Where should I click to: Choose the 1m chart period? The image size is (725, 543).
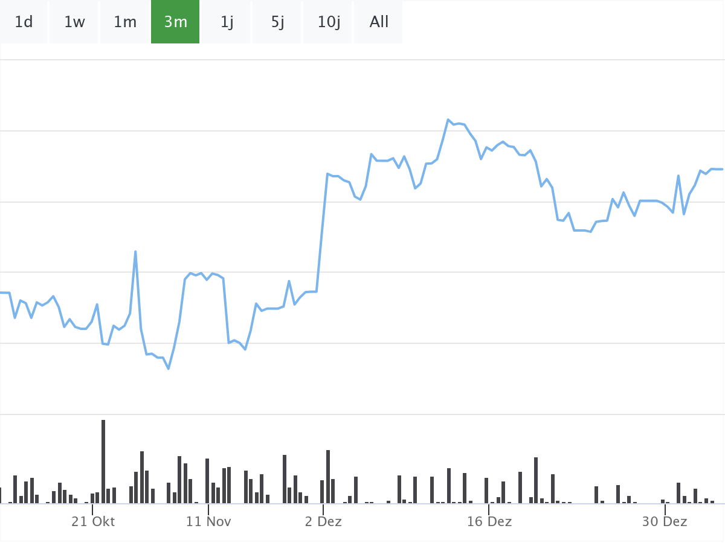[125, 22]
